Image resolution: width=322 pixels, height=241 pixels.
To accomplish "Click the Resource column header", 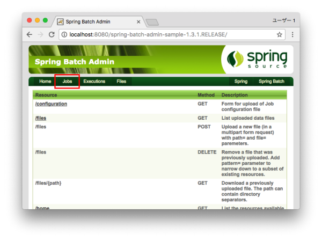I will (46, 95).
